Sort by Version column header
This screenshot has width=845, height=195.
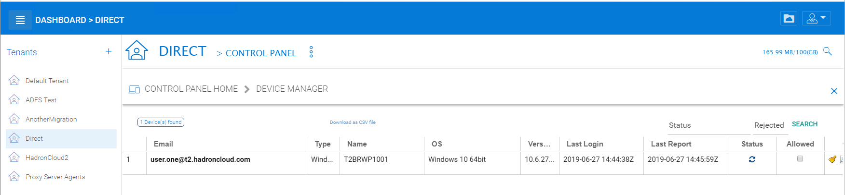[x=539, y=144]
